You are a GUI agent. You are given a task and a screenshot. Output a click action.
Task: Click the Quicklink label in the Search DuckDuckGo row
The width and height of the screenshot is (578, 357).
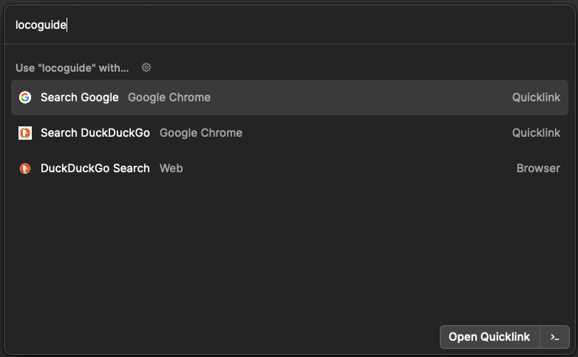pos(536,133)
